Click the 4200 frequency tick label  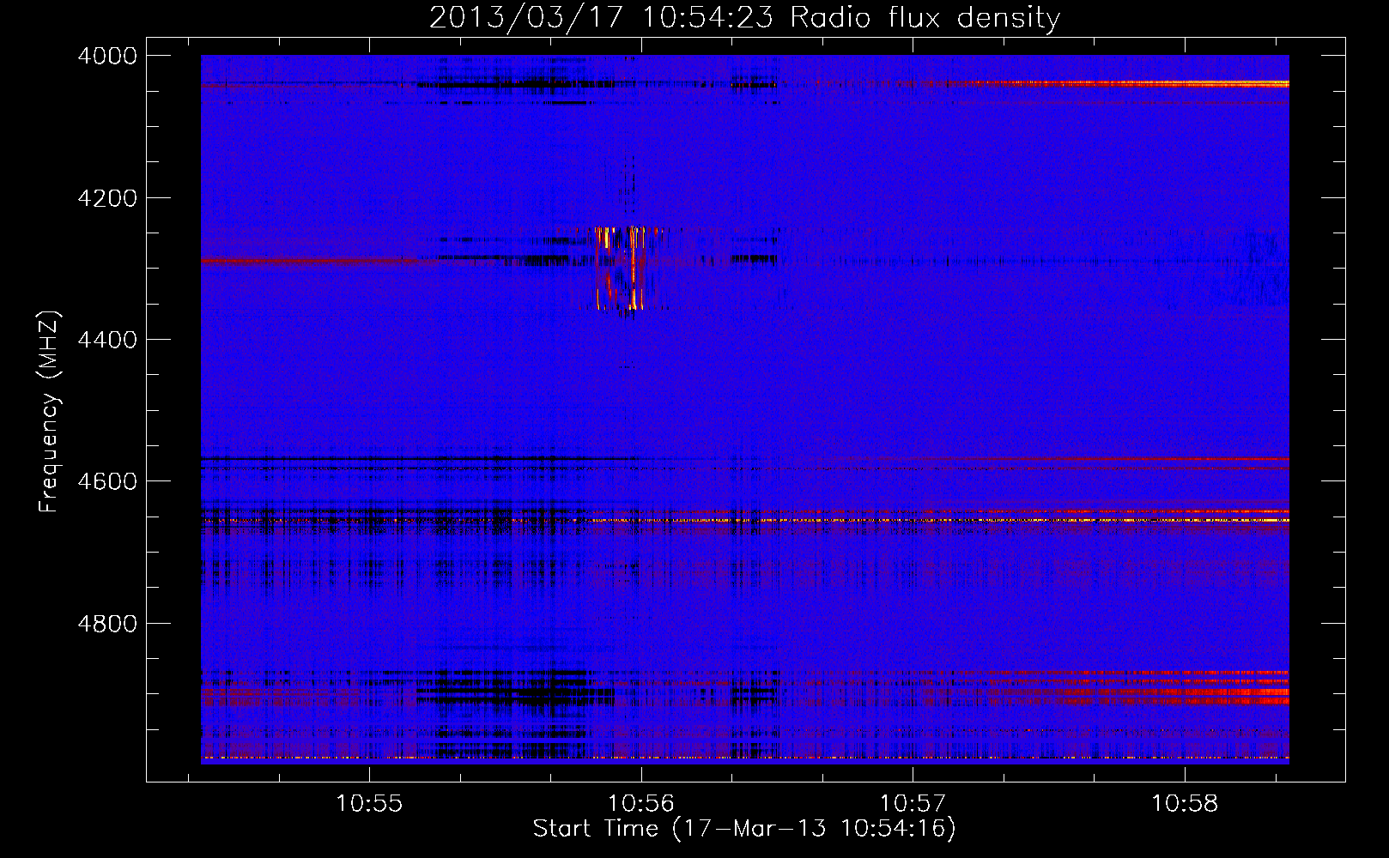point(107,198)
